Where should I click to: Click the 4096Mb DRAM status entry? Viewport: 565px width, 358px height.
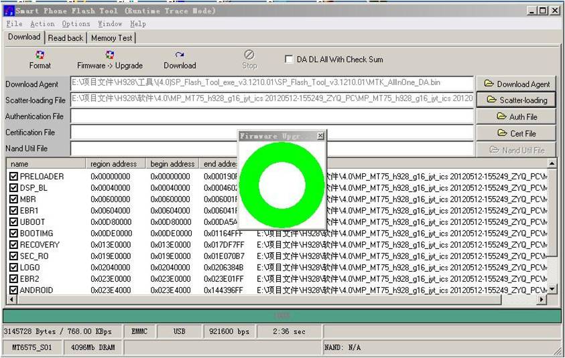pyautogui.click(x=92, y=347)
